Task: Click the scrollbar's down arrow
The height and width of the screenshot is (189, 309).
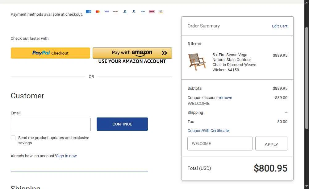Action: pyautogui.click(x=307, y=186)
